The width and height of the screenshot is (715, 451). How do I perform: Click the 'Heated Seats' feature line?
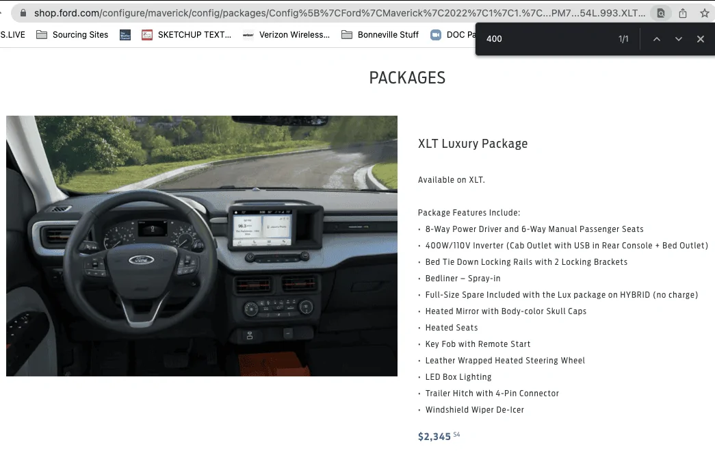click(452, 327)
